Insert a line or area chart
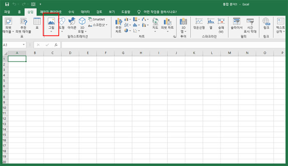 point(127,25)
